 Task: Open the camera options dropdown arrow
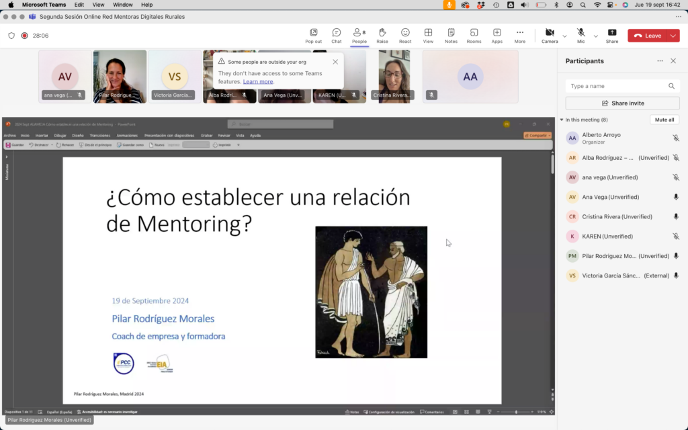564,36
